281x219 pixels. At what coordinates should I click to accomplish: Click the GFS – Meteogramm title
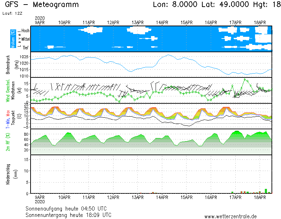coord(42,5)
